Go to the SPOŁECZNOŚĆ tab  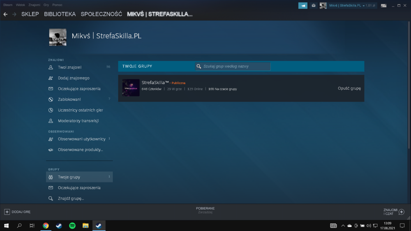[102, 14]
